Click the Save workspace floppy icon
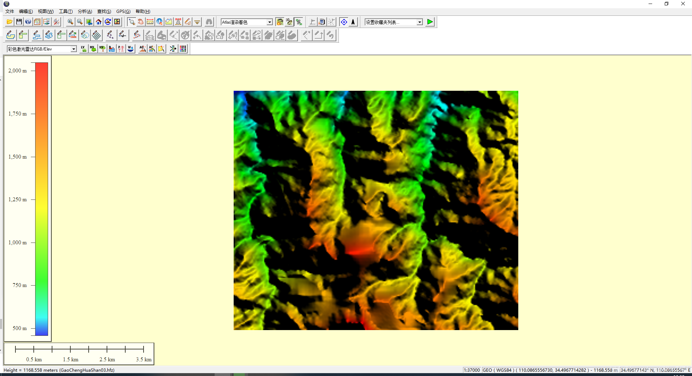 coord(19,22)
